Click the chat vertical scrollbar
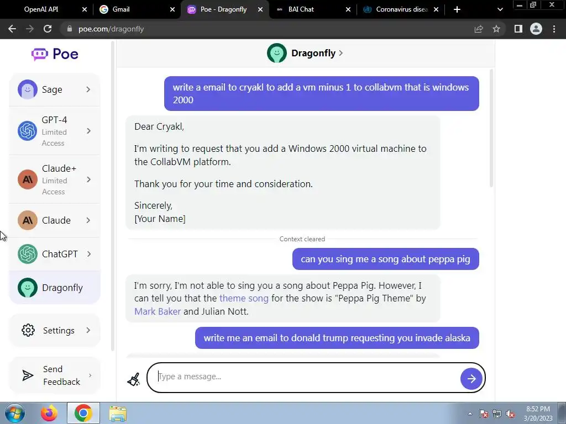The height and width of the screenshot is (424, 566). point(491,128)
